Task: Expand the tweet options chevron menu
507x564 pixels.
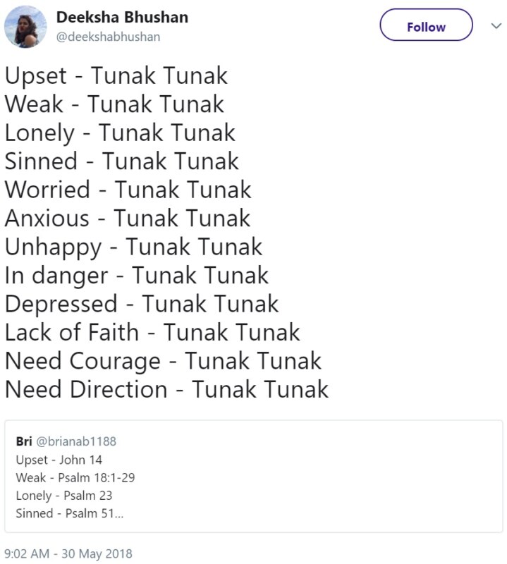Action: (x=496, y=26)
